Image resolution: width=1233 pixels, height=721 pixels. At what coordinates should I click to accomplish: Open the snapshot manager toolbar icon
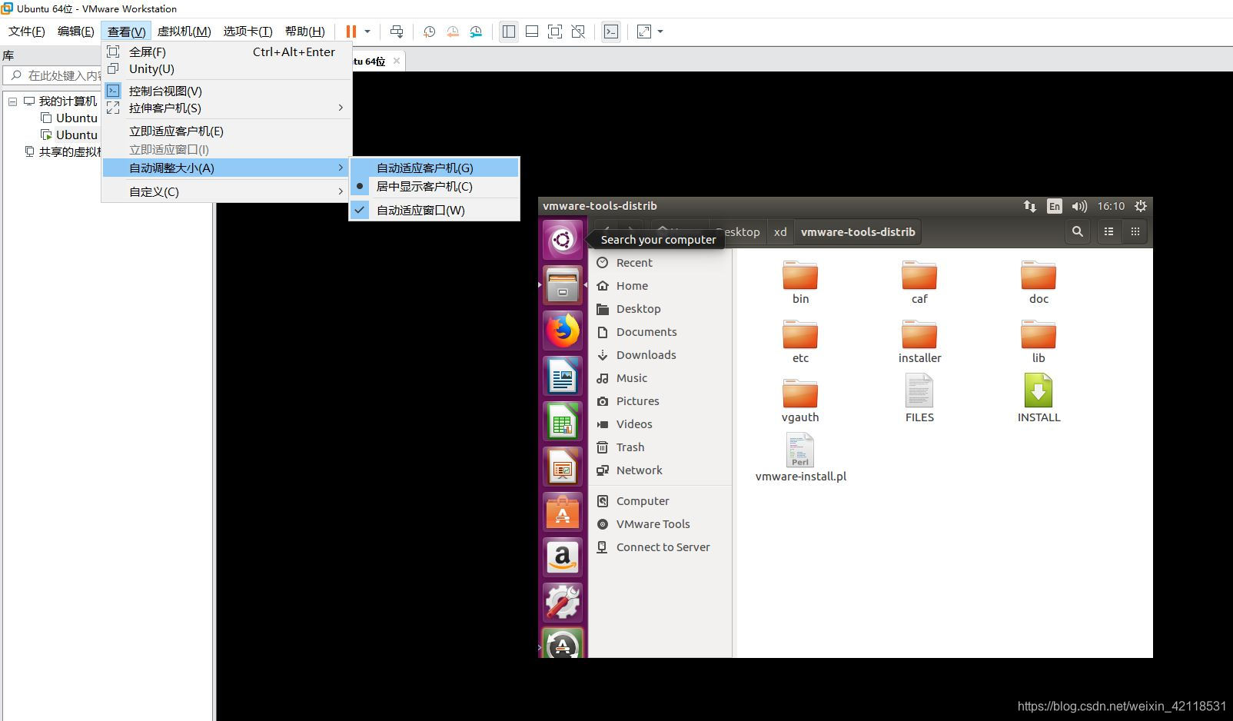477,32
